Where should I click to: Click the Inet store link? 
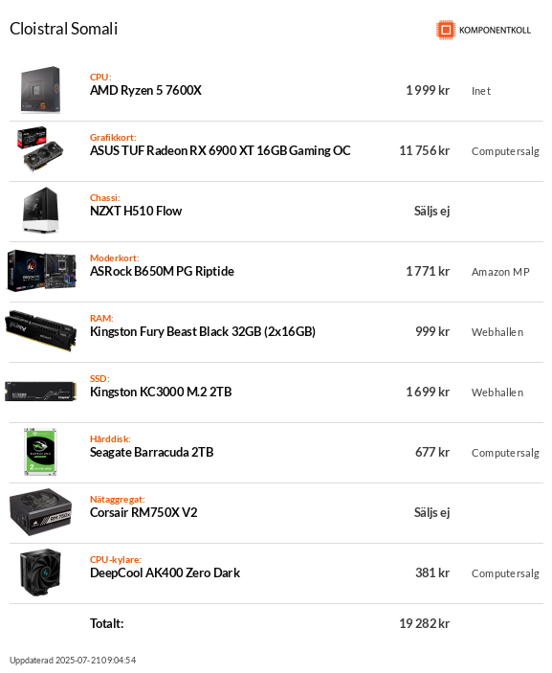pyautogui.click(x=481, y=91)
